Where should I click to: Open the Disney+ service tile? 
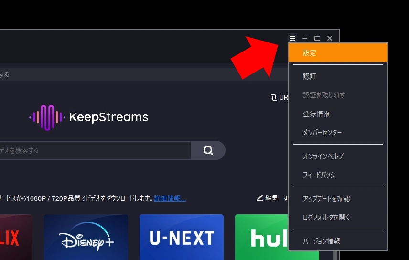coord(86,237)
